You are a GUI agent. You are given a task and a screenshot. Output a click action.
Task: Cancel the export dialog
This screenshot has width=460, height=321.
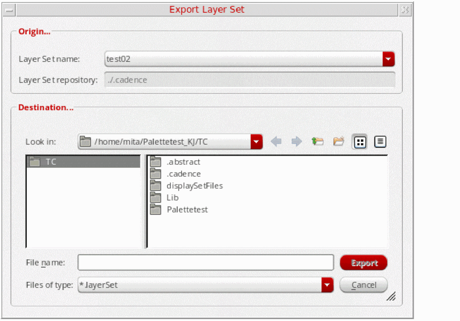[364, 285]
